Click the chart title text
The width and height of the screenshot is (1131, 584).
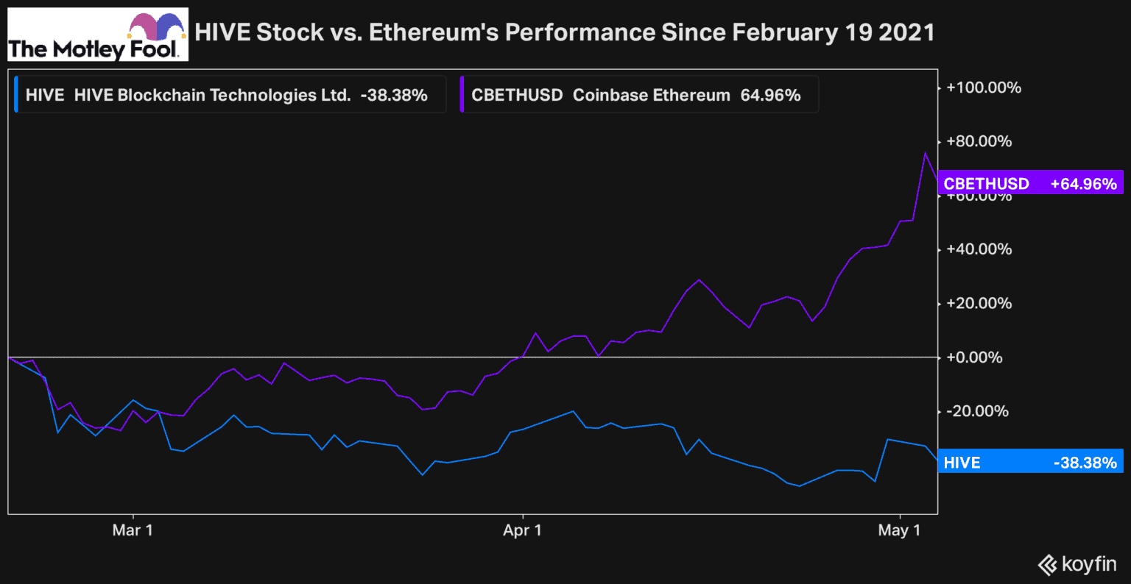pyautogui.click(x=564, y=32)
